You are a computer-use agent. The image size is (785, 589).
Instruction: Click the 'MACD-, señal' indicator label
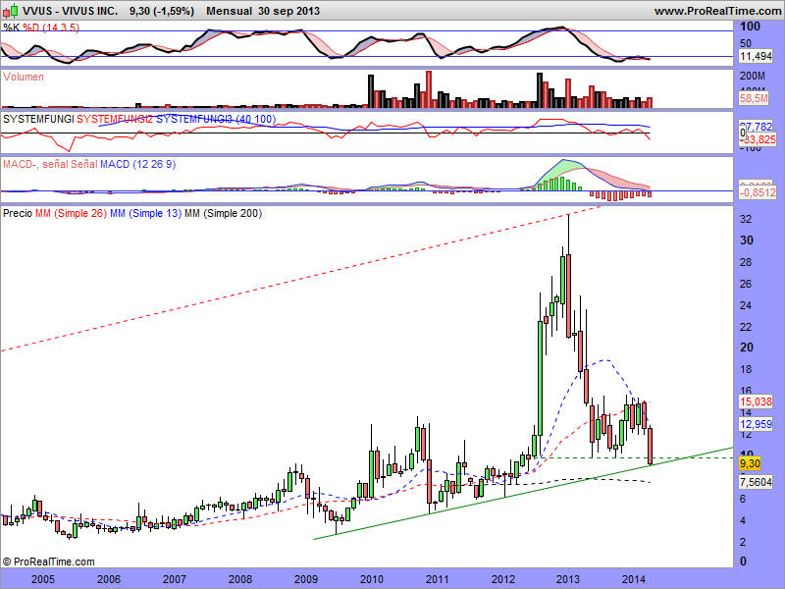[x=35, y=164]
